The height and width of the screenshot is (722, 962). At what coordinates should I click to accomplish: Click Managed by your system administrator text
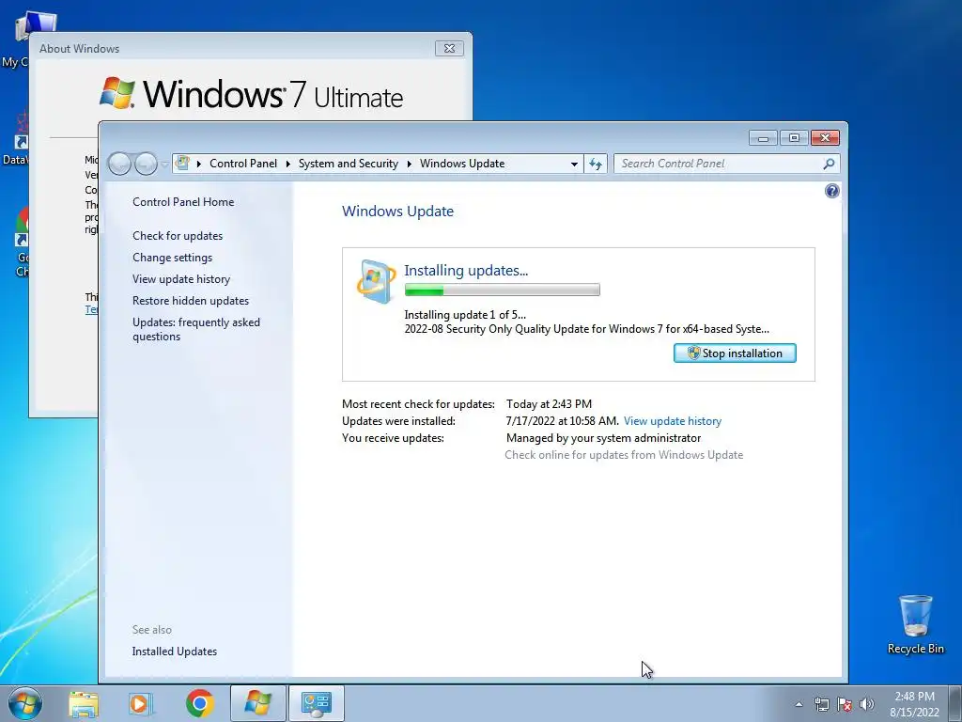click(x=603, y=438)
